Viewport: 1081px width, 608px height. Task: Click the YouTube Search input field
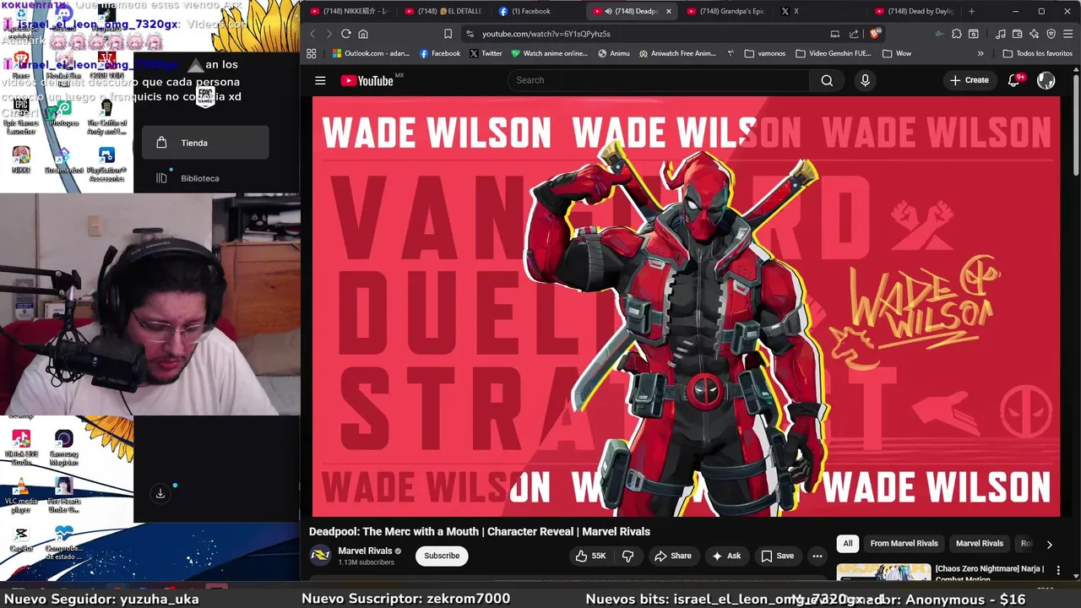click(658, 80)
